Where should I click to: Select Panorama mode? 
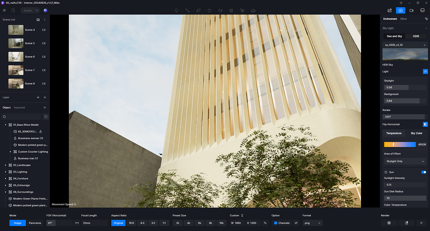[35, 223]
